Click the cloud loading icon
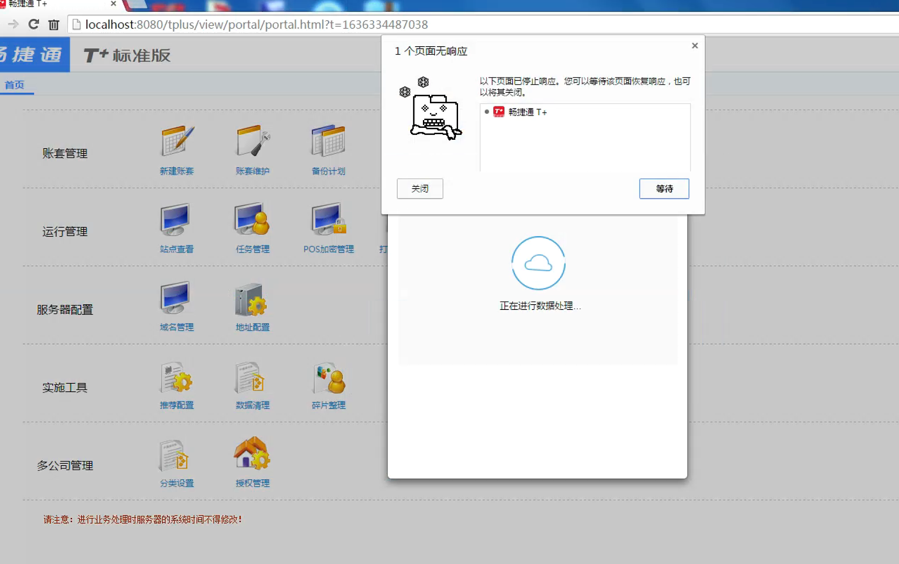 click(538, 263)
